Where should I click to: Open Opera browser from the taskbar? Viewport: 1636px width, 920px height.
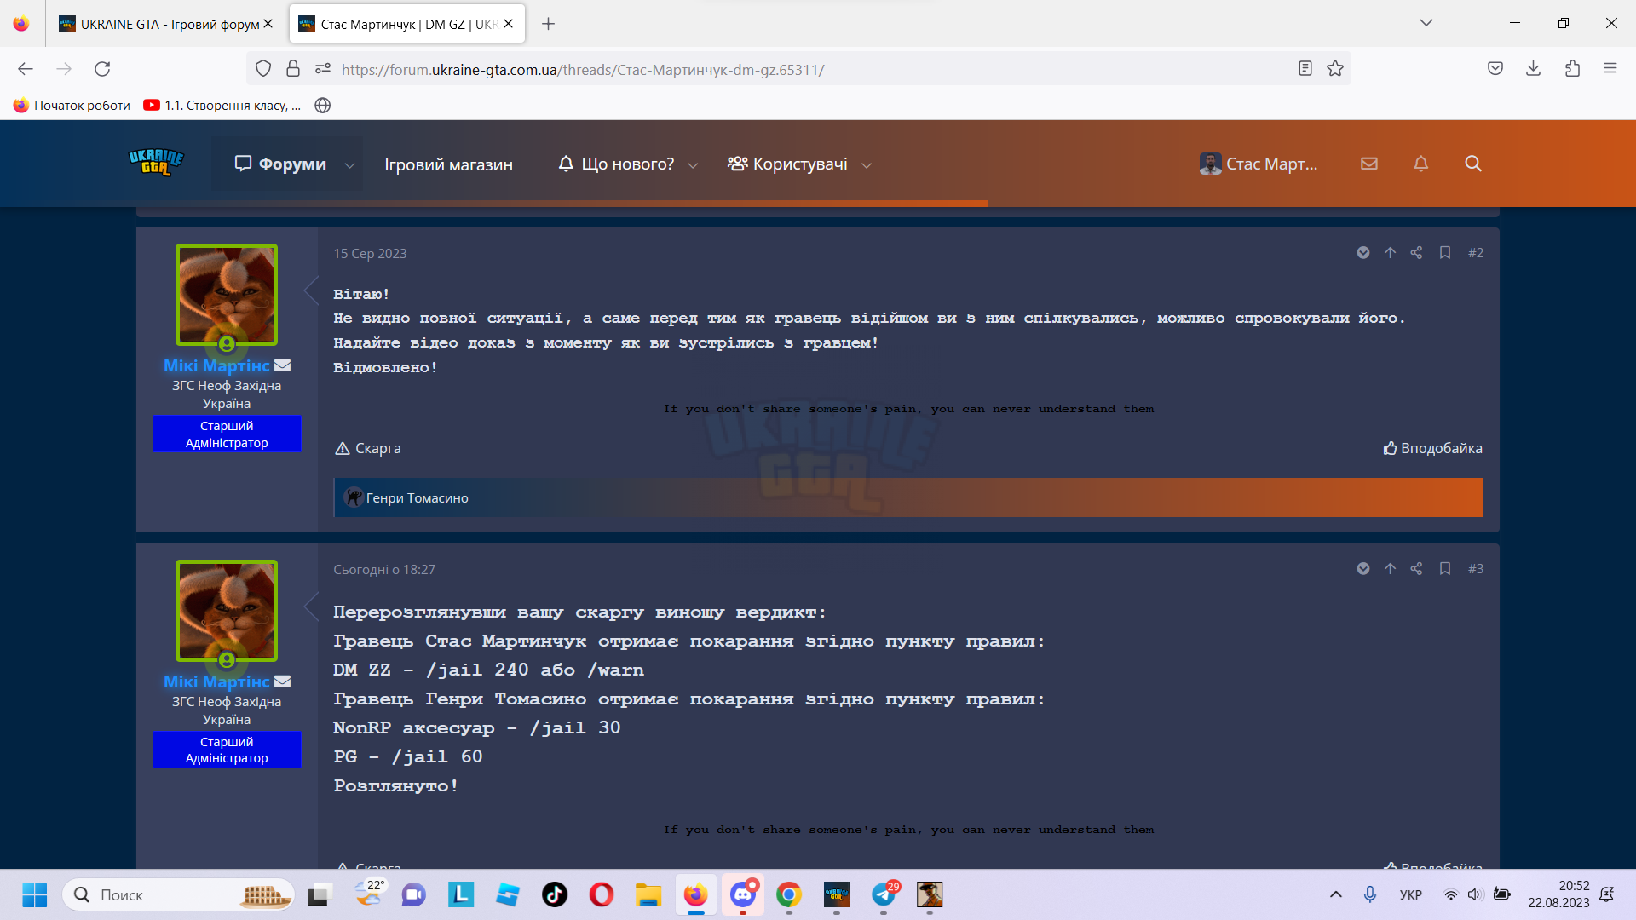coord(602,895)
